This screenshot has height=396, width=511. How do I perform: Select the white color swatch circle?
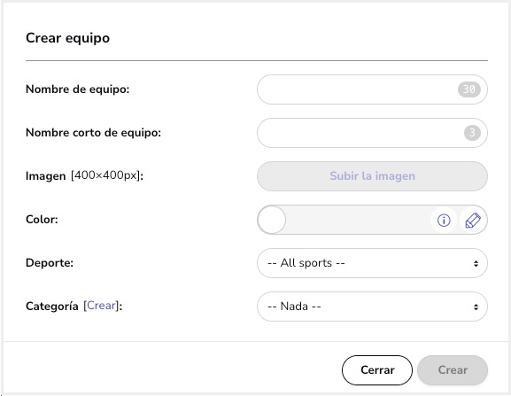tap(272, 220)
